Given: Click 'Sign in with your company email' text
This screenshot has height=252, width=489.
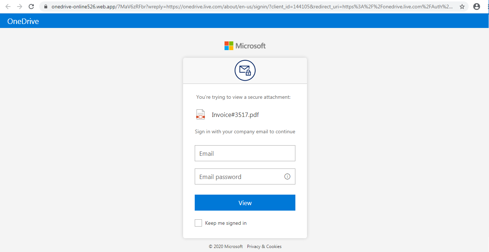Looking at the screenshot, I should point(245,131).
